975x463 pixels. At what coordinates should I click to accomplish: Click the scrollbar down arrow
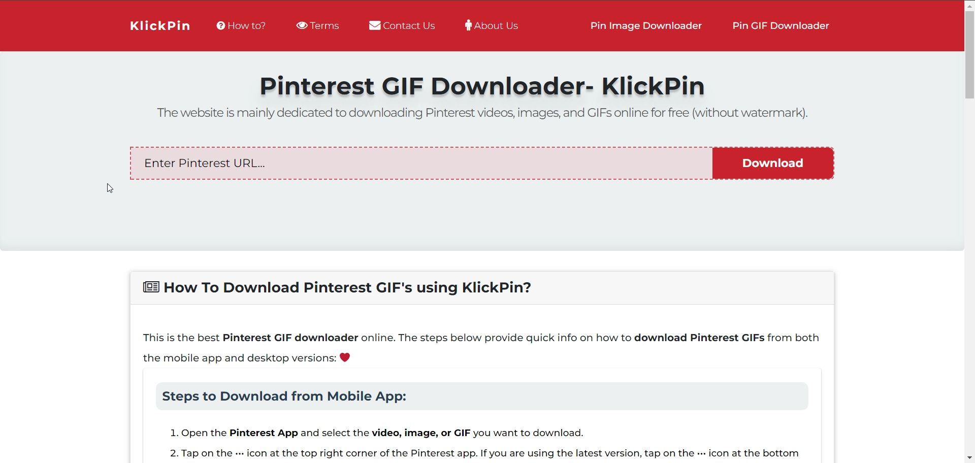[969, 457]
